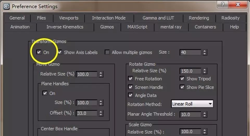The image size is (250, 136).
Task: Toggle the Plane Handles On checkbox
Action: 45,93
